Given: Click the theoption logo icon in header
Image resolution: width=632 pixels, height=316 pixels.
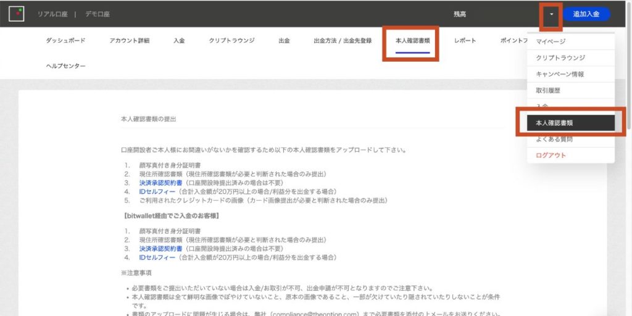Looking at the screenshot, I should pos(16,14).
